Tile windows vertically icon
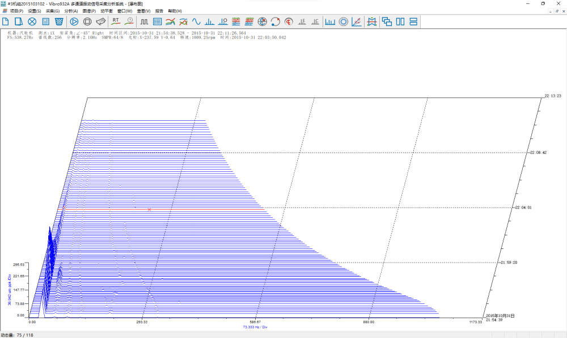This screenshot has height=338, width=567. tap(400, 22)
